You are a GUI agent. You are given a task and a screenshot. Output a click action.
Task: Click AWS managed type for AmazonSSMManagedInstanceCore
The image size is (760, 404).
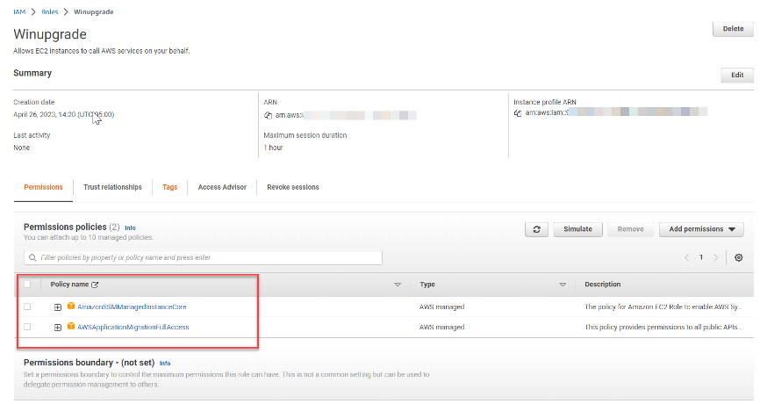441,307
